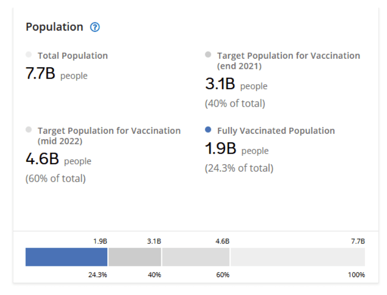
Task: Select the blue 24.3% progress bar segment
Action: point(66,257)
